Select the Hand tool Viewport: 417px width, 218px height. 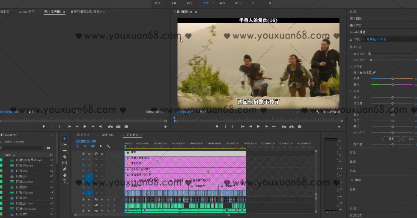coord(65,175)
